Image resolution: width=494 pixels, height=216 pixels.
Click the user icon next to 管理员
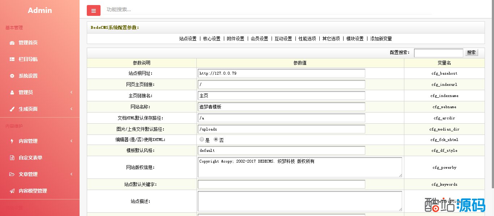pos(12,92)
